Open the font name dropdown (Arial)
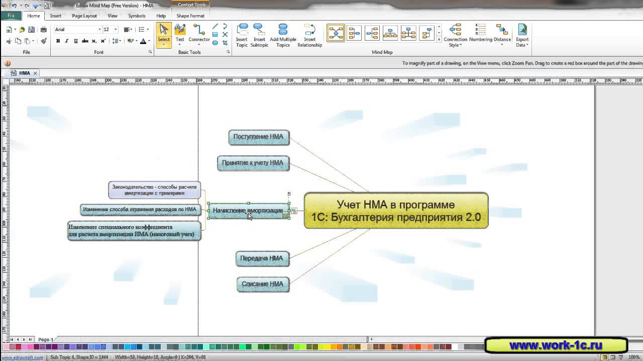The height and width of the screenshot is (361, 643). pos(99,30)
